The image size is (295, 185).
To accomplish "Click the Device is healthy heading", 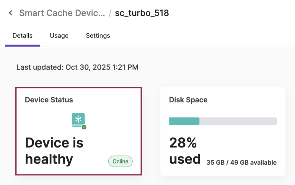I will [55, 150].
